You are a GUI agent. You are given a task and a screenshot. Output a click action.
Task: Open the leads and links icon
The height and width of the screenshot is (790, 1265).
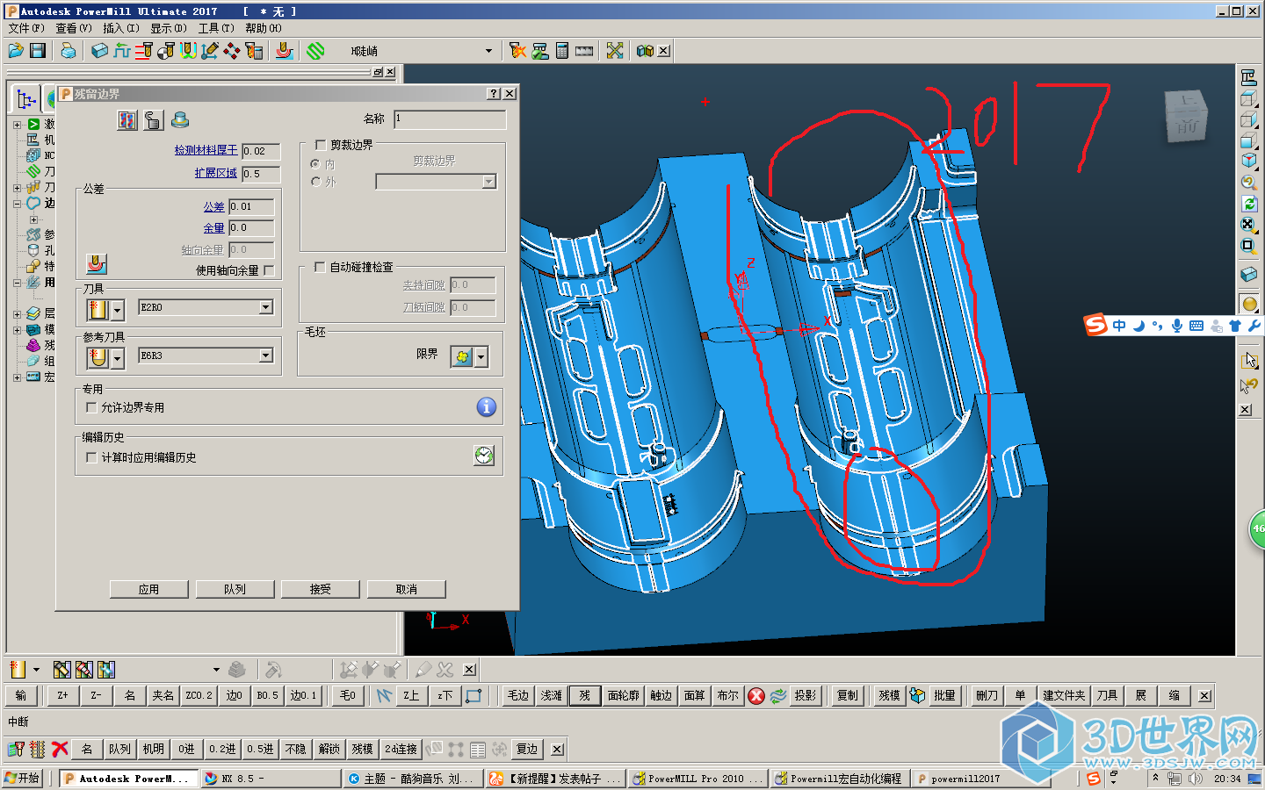(x=187, y=51)
